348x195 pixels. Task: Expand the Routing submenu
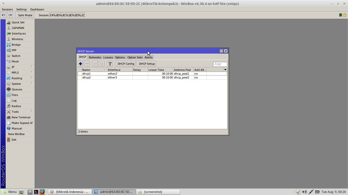(x=20, y=78)
